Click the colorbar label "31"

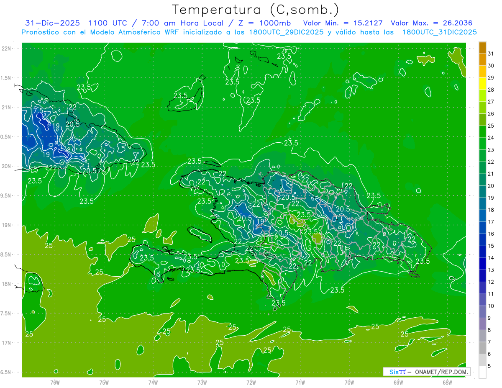coord(491,54)
